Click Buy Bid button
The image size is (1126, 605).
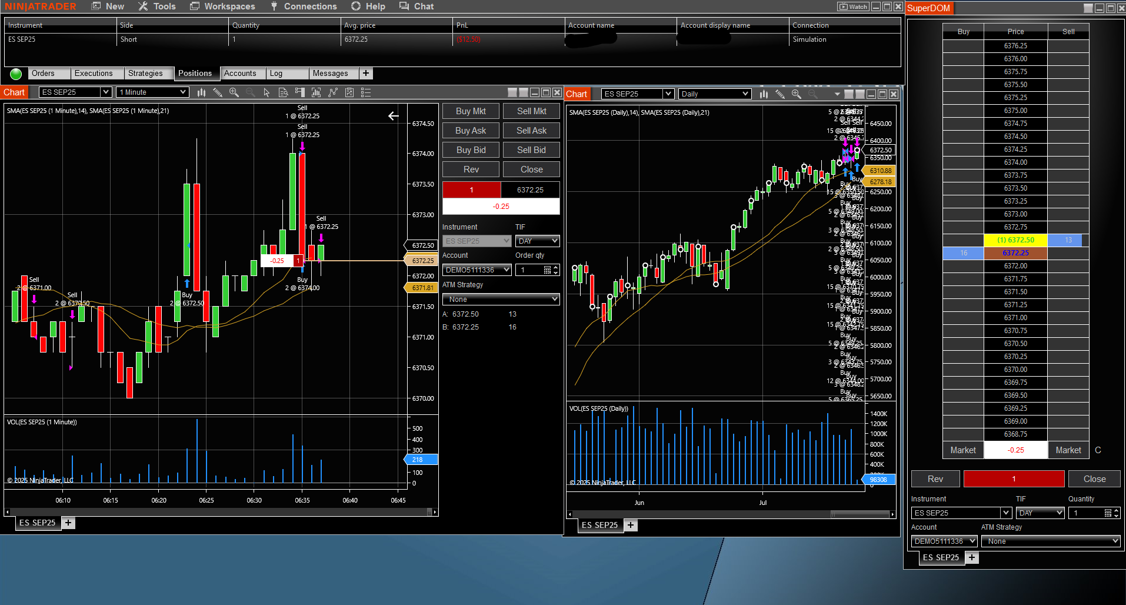pyautogui.click(x=471, y=150)
